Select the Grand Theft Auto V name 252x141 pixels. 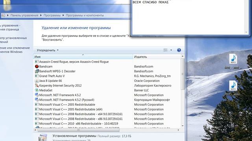(x=52, y=76)
